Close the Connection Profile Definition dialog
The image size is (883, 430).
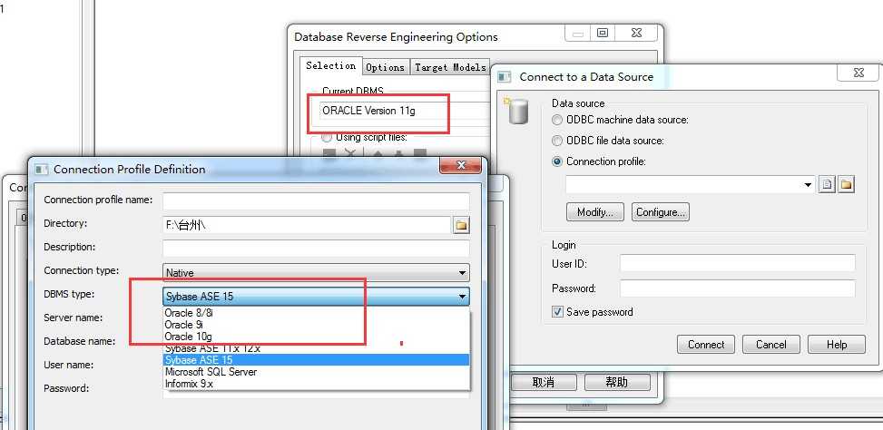[x=461, y=165]
